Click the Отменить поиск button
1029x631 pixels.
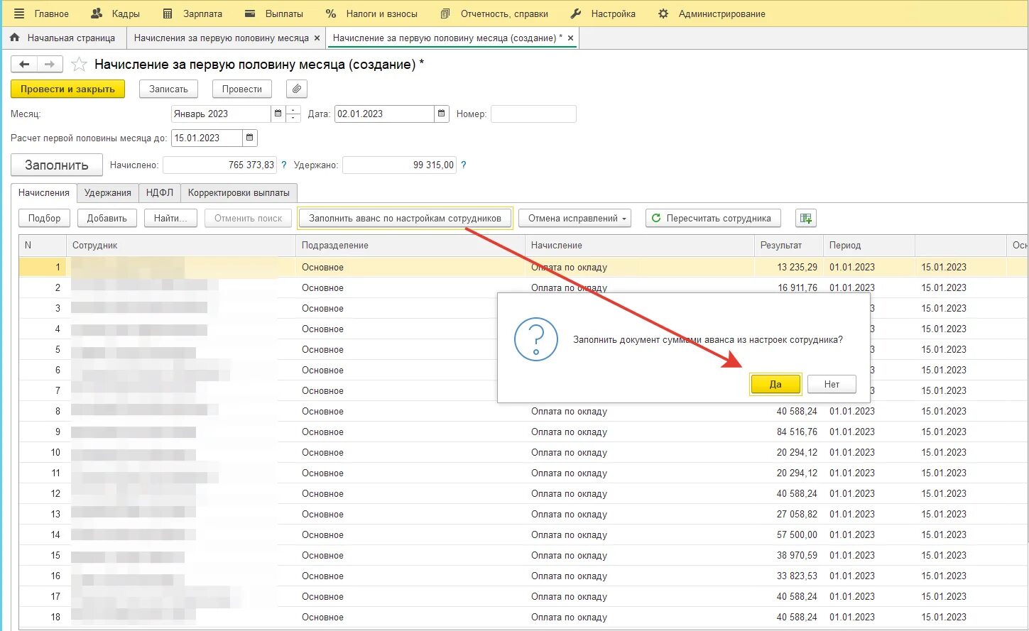click(x=249, y=218)
